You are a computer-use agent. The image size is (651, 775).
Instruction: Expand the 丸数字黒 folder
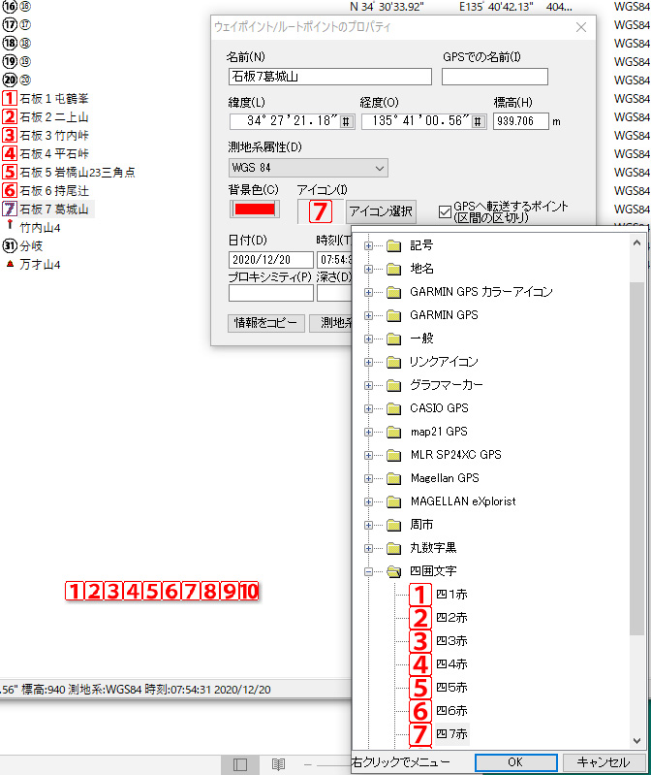368,548
